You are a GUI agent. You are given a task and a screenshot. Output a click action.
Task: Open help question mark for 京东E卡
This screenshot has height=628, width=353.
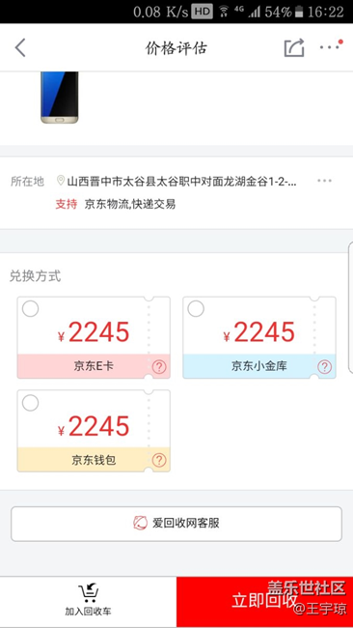(x=159, y=366)
